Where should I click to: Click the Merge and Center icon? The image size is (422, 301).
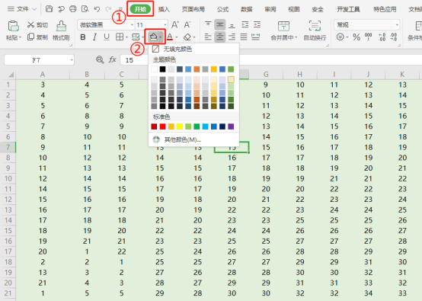coord(283,26)
